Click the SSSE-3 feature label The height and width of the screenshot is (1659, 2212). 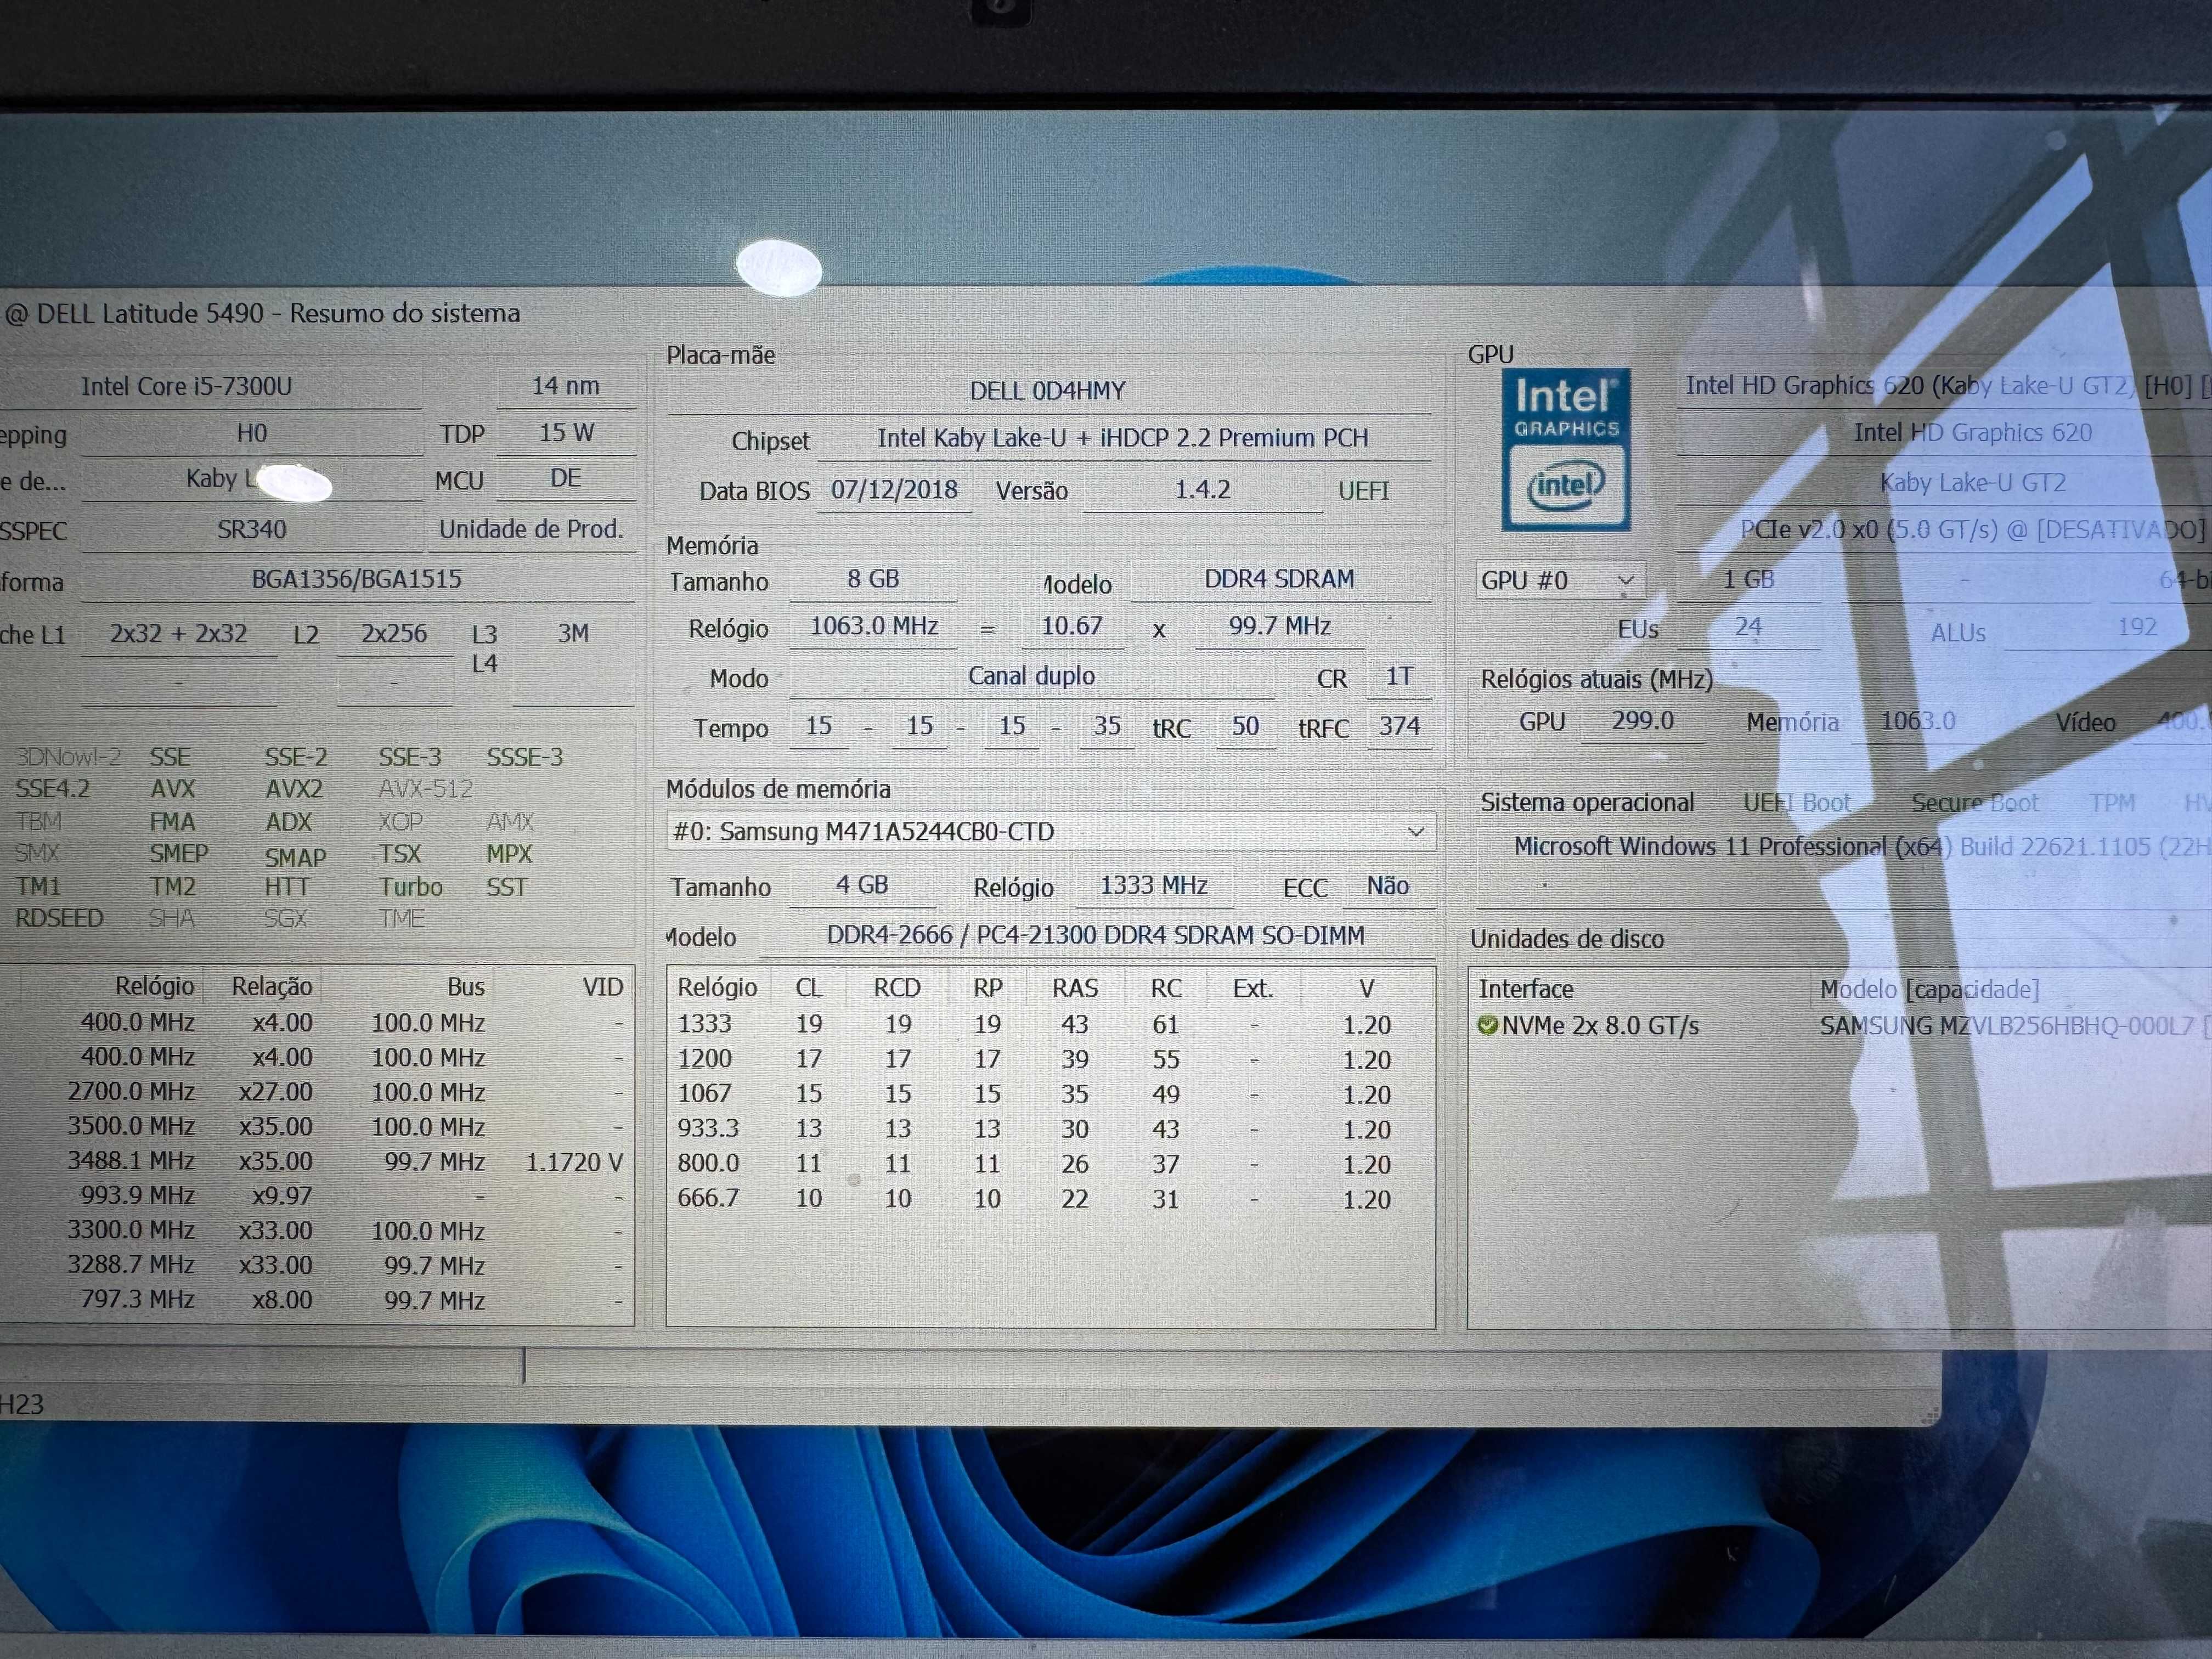click(525, 757)
